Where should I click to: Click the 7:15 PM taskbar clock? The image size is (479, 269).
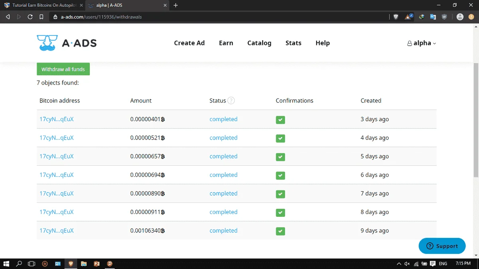(x=463, y=264)
